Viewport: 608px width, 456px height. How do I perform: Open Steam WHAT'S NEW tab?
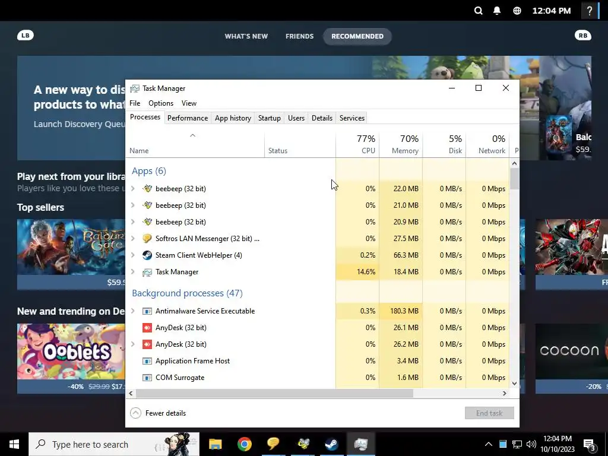click(246, 36)
